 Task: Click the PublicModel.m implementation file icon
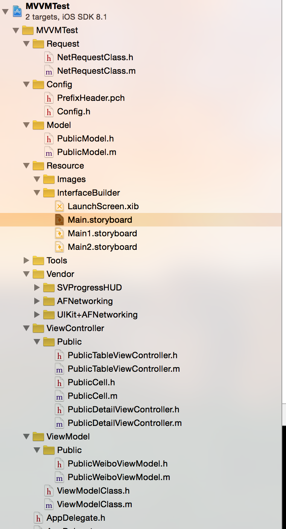point(49,152)
